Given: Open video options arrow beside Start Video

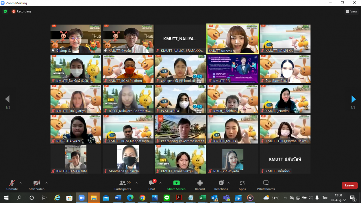Looking at the screenshot, I should click(46, 183).
